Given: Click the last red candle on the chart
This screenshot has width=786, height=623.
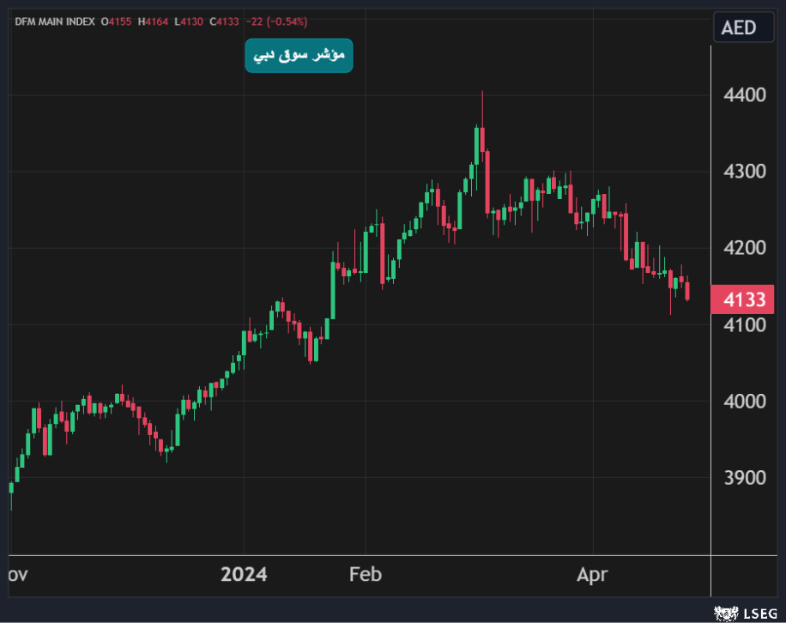Looking at the screenshot, I should 688,290.
